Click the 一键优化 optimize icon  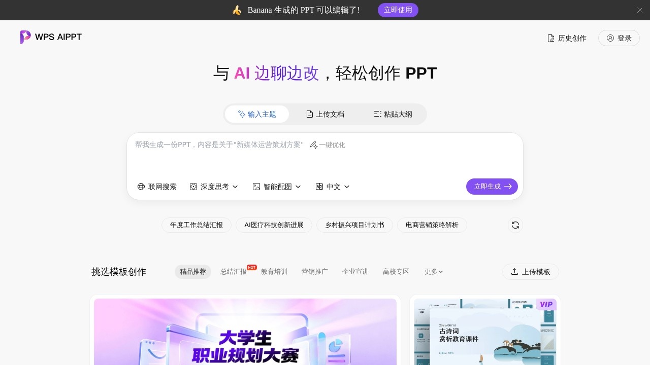(x=314, y=145)
